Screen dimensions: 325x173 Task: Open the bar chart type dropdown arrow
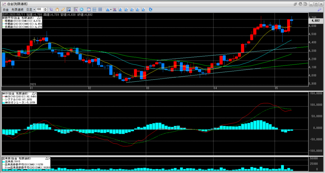[111, 10]
